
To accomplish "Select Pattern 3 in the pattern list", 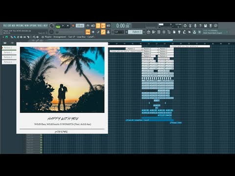I will (x=9, y=57).
